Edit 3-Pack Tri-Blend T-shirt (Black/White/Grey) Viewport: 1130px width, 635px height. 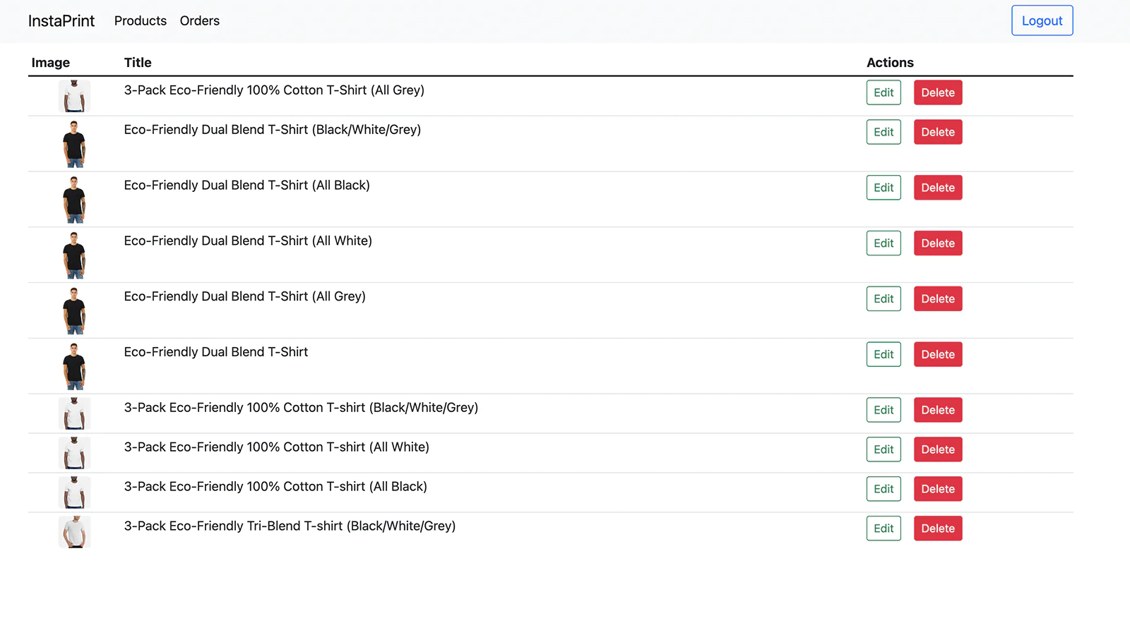884,528
